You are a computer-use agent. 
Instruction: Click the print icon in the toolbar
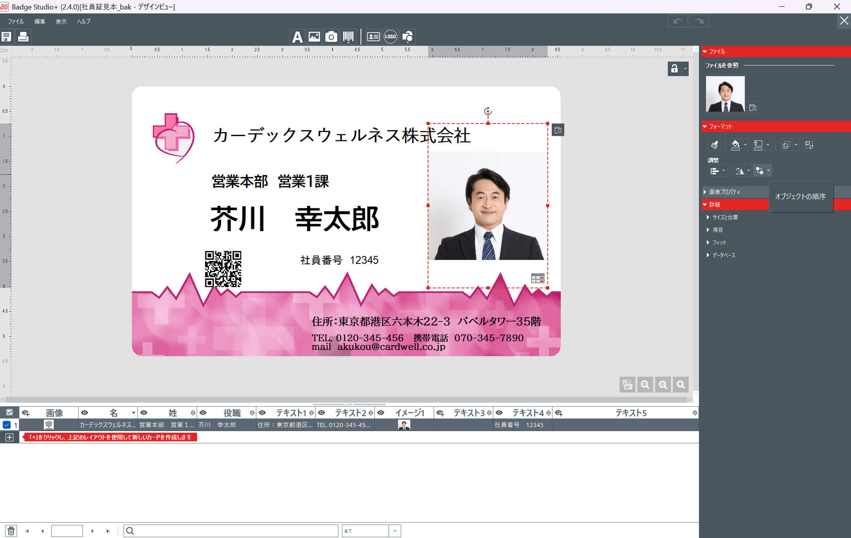[23, 37]
